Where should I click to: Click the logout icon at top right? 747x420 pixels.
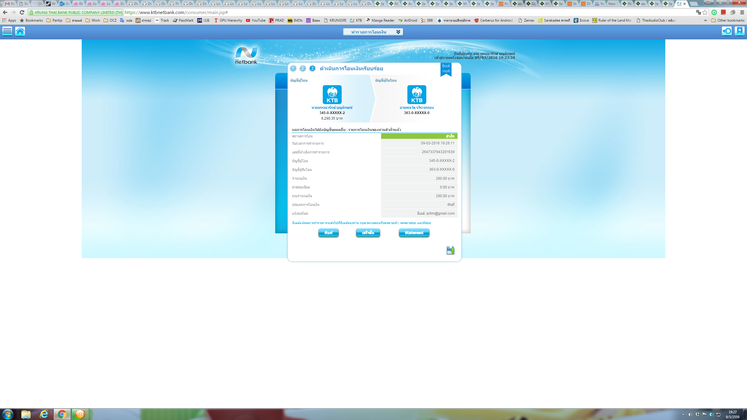pos(727,31)
